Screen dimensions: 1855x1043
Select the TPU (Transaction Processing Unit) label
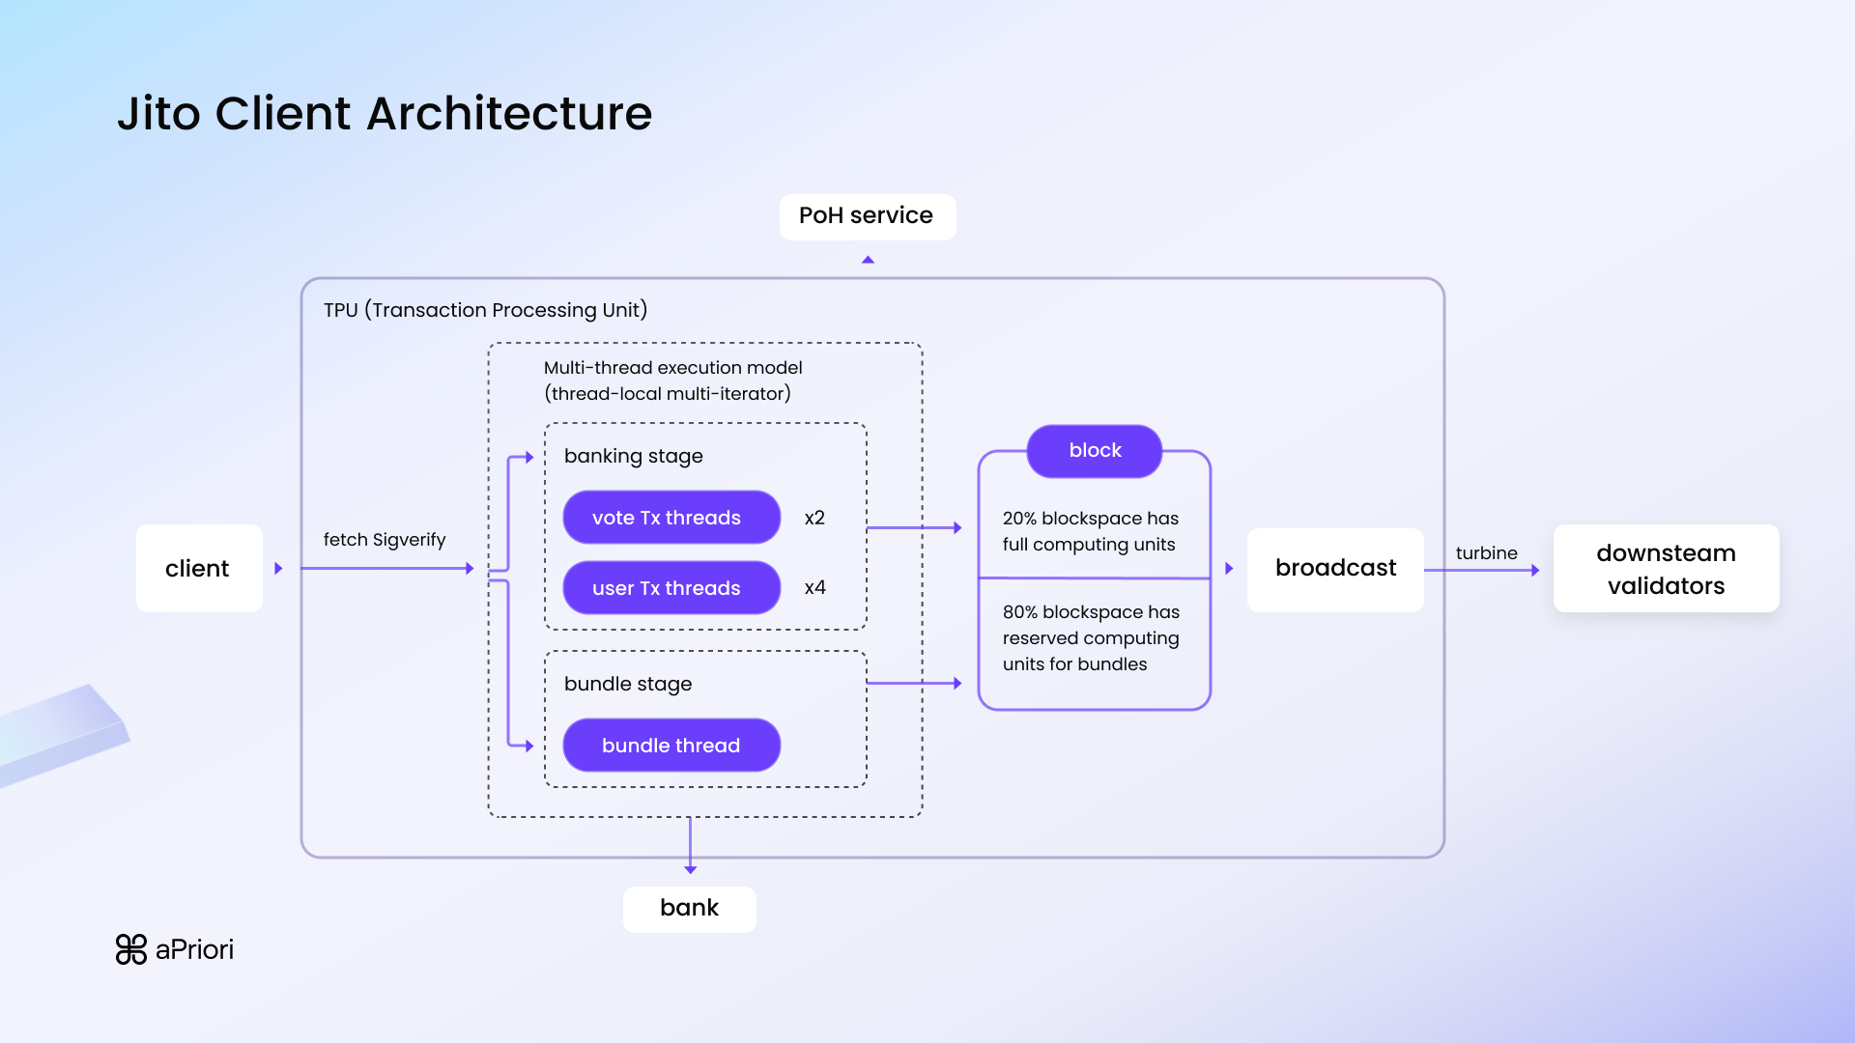point(485,310)
